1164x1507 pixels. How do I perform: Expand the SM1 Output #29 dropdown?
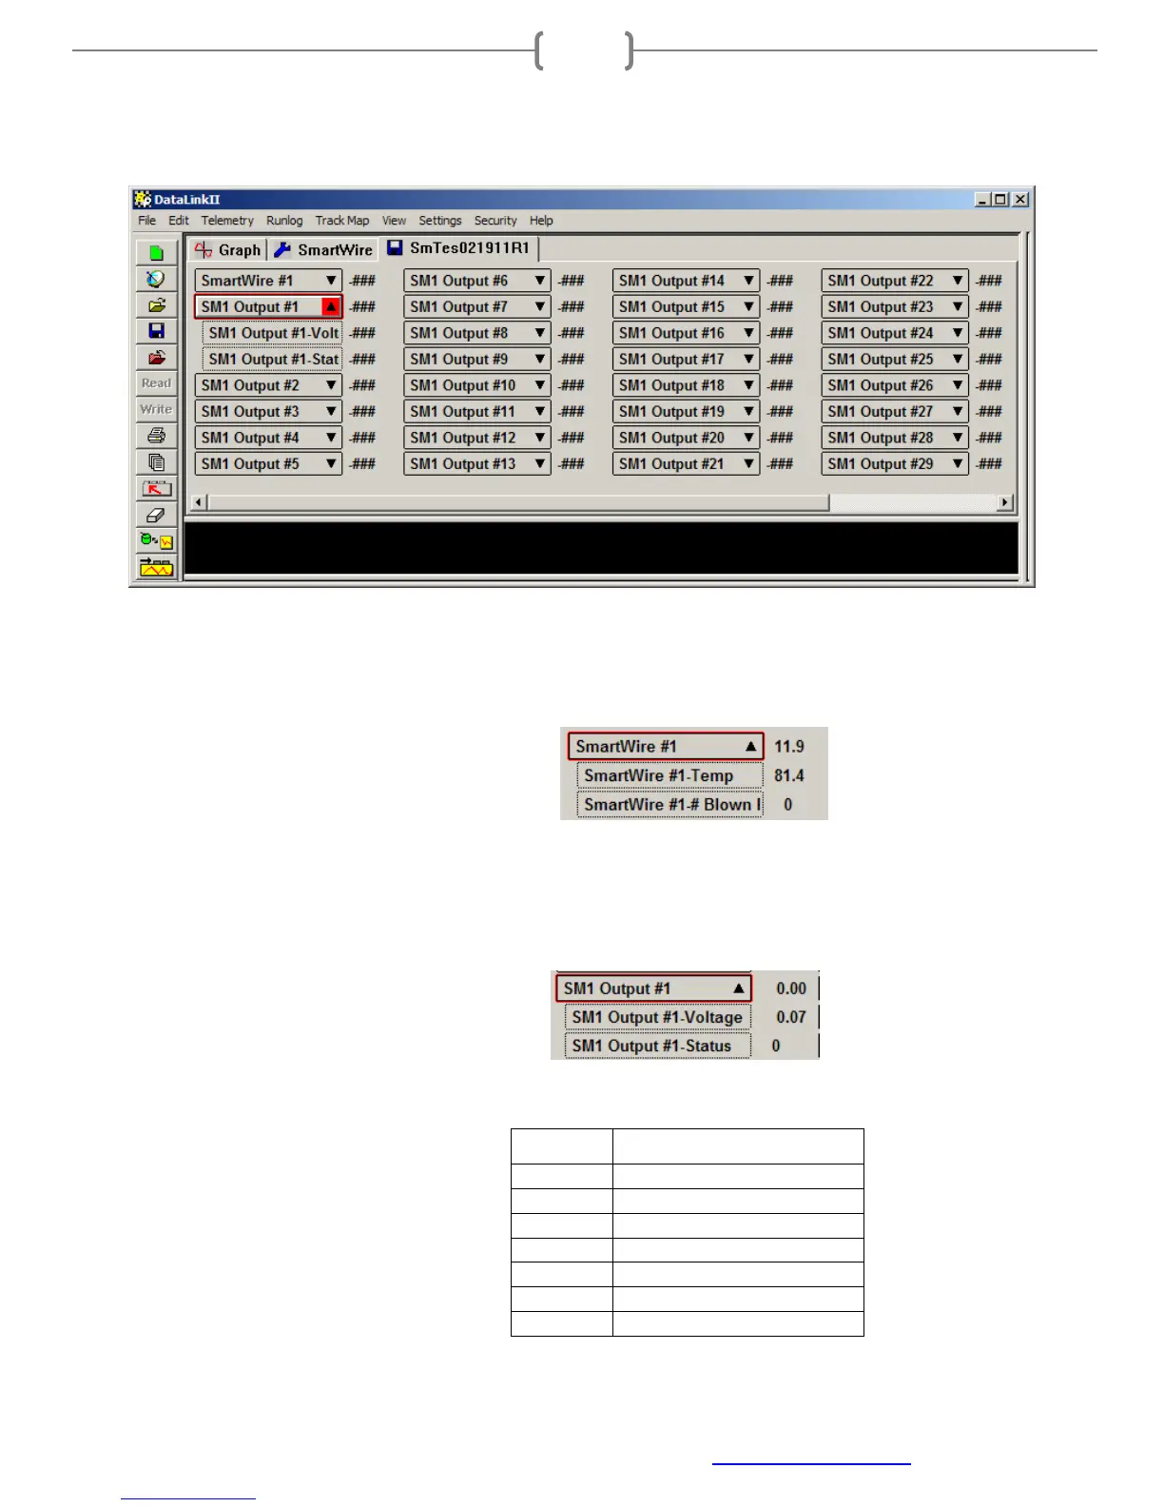coord(958,464)
